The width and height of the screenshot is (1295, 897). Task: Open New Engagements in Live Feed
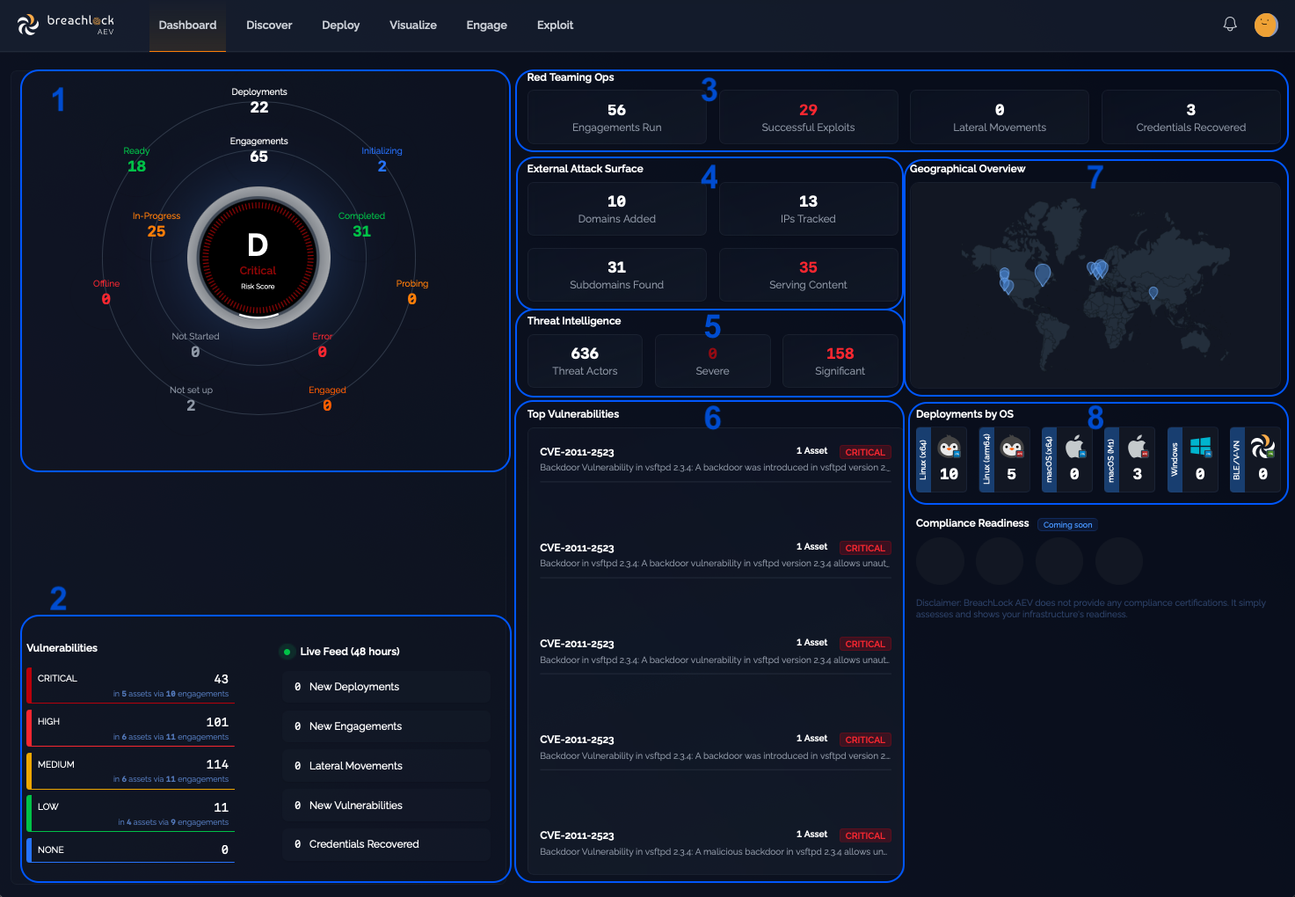[387, 726]
